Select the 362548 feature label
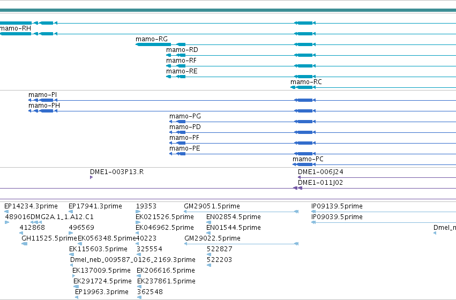This screenshot has height=300, width=456. coord(150,292)
